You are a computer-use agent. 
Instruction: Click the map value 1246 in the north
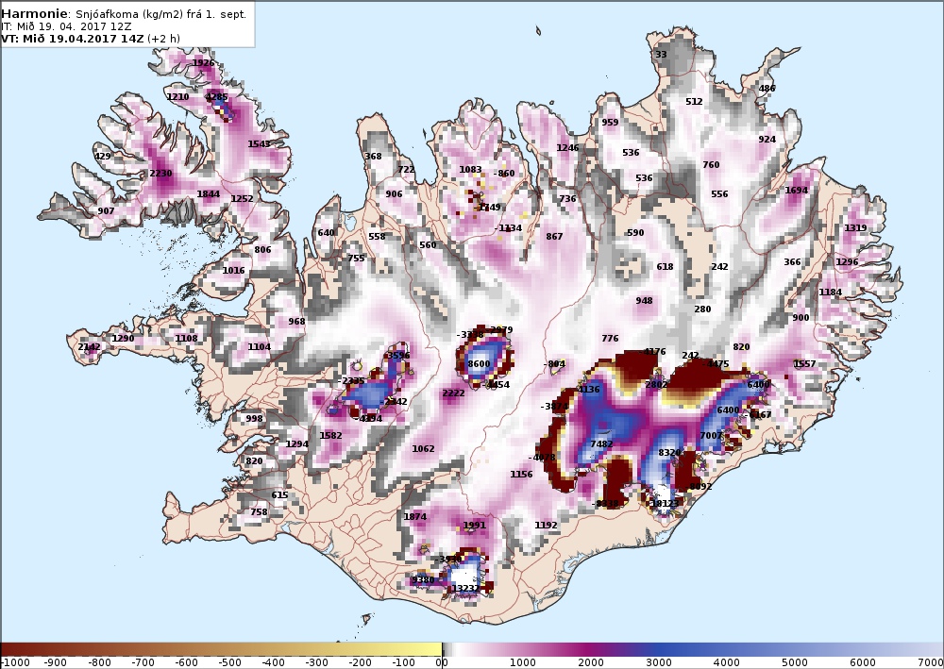point(567,147)
